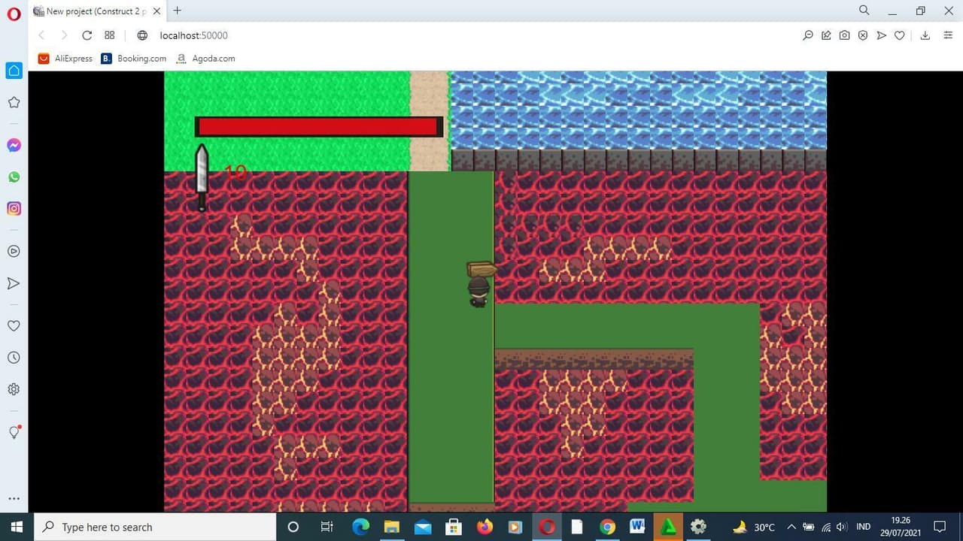Viewport: 963px width, 541px height.
Task: Click the zoom-out magnifier in address bar
Action: pyautogui.click(x=808, y=35)
